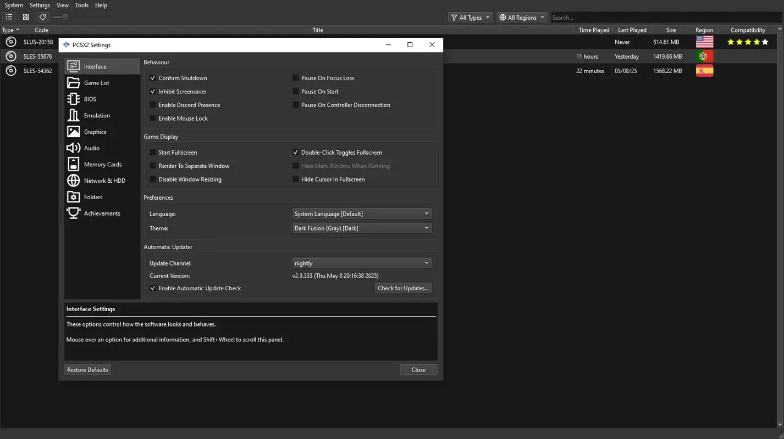Open the Audio settings section
Screen dimensions: 784x439
91,148
